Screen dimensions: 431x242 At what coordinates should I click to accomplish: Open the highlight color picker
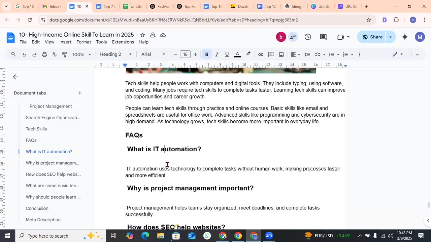click(x=248, y=54)
